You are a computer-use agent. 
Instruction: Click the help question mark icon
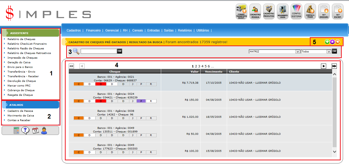25,130
